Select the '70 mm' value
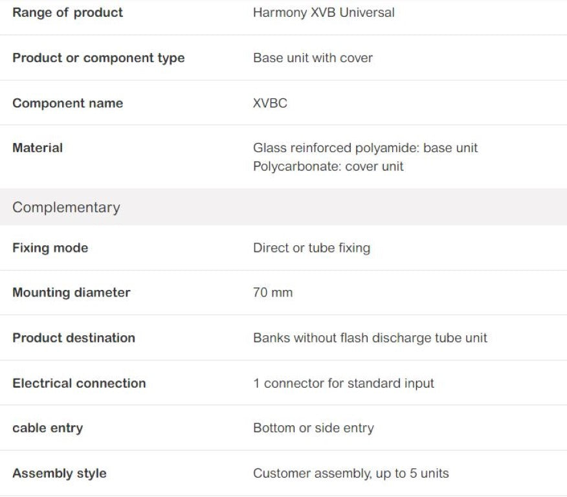 click(272, 293)
